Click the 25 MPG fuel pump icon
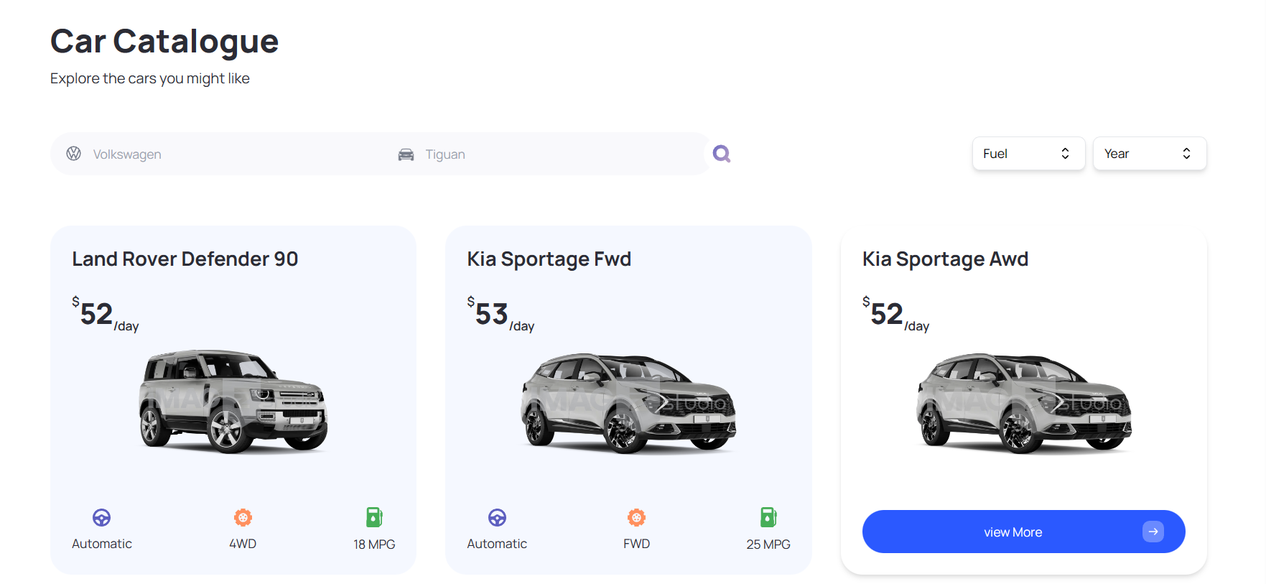Image resolution: width=1266 pixels, height=584 pixels. (x=768, y=517)
